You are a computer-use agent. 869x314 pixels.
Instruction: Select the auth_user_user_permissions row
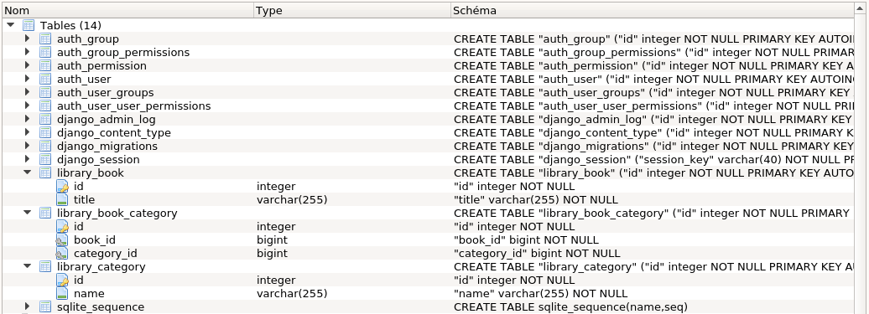coord(427,106)
